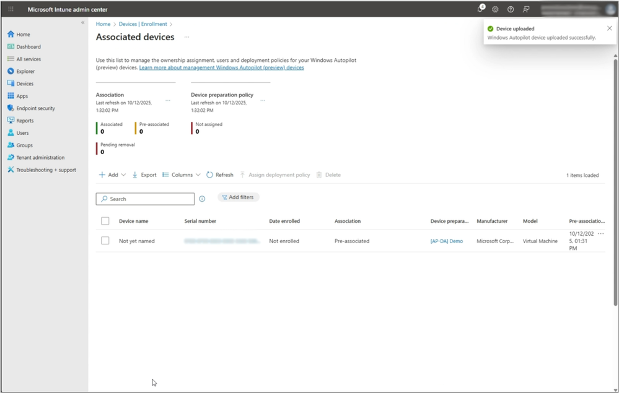This screenshot has width=619, height=393.
Task: Collapse the left navigation pane
Action: pos(82,22)
